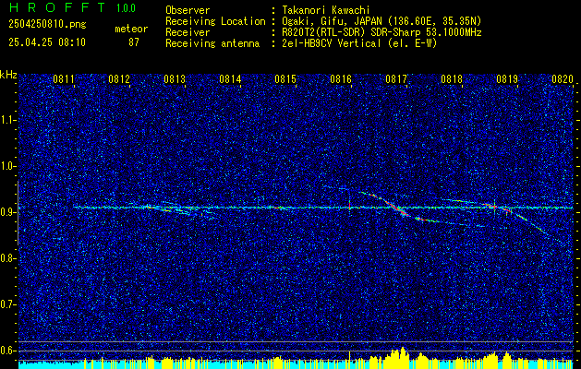Click the 0815 time marker
This screenshot has height=369, width=581.
pos(285,79)
